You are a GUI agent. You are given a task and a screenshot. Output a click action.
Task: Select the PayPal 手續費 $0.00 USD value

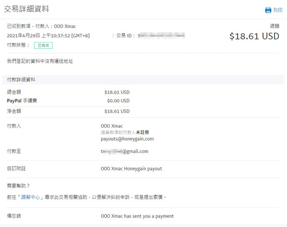point(119,101)
